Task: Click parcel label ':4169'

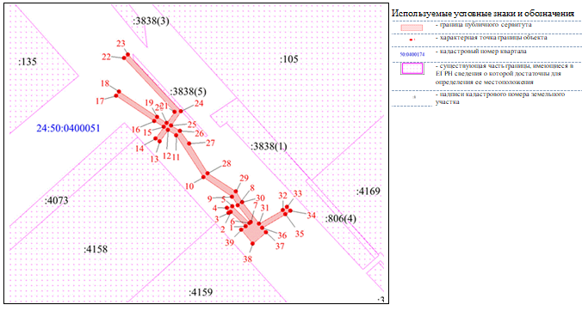Action: (368, 192)
